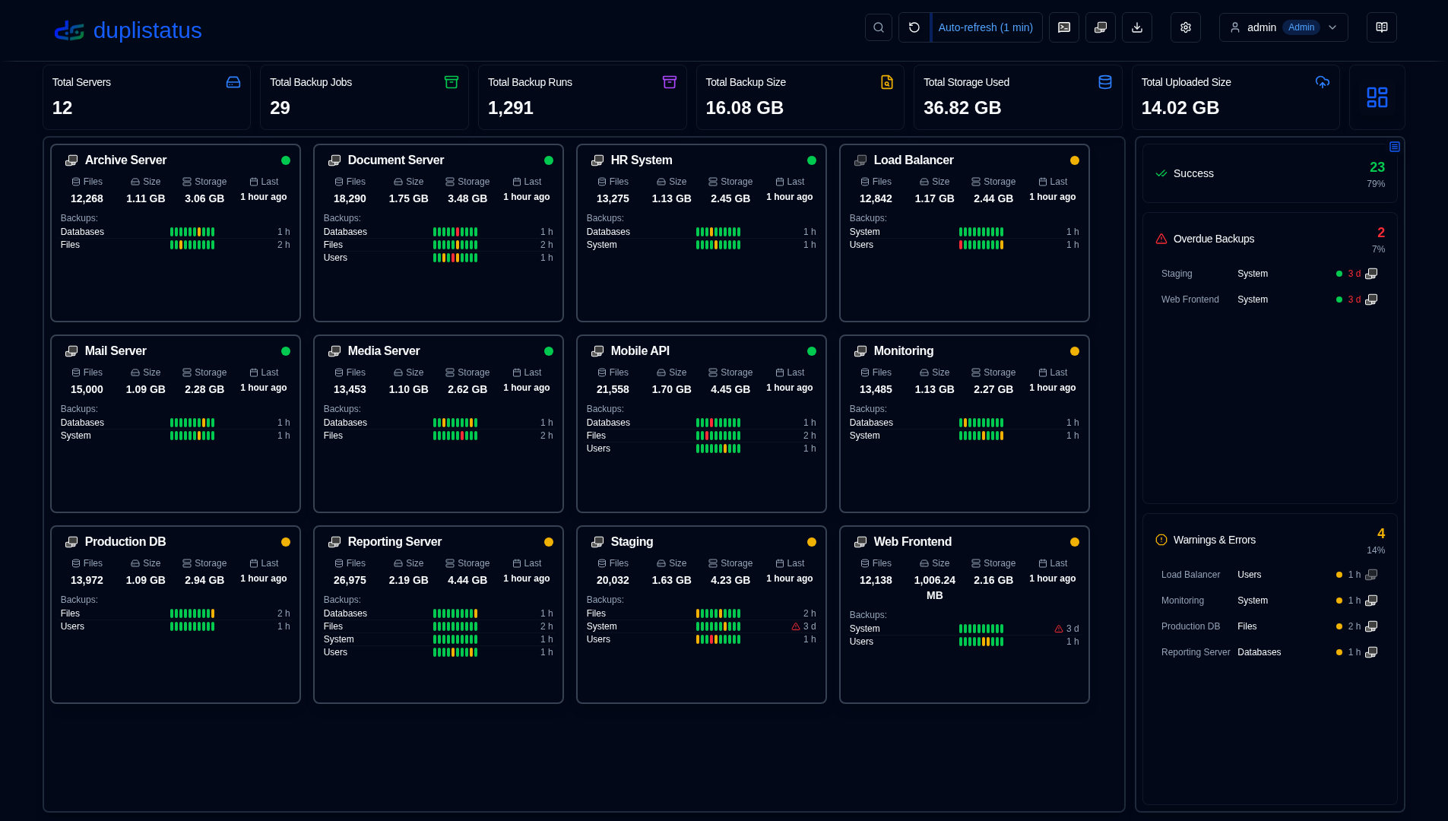
Task: Click Load Balancer warning row server icon
Action: coord(1371,575)
